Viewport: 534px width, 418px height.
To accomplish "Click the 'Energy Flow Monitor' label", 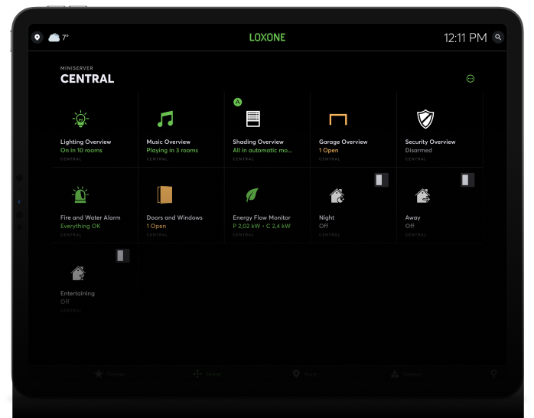I will click(262, 217).
